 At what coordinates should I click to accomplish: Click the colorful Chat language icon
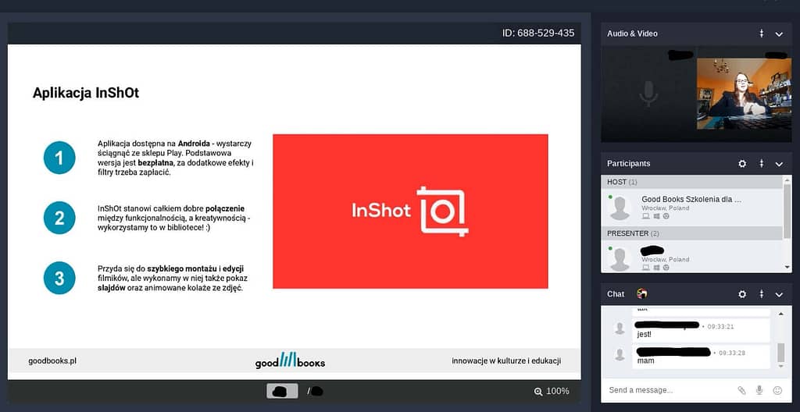pos(642,293)
